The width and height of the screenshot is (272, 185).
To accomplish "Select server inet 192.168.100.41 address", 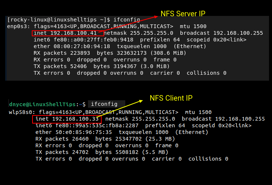I will [x=65, y=33].
